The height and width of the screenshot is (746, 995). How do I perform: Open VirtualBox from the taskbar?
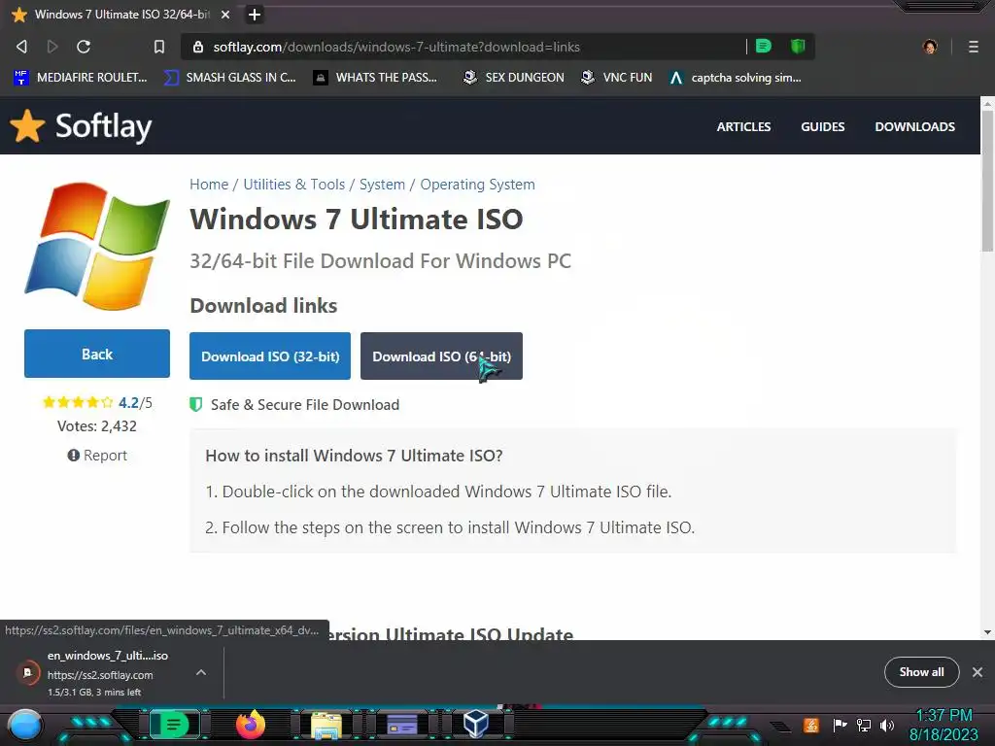[x=475, y=724]
